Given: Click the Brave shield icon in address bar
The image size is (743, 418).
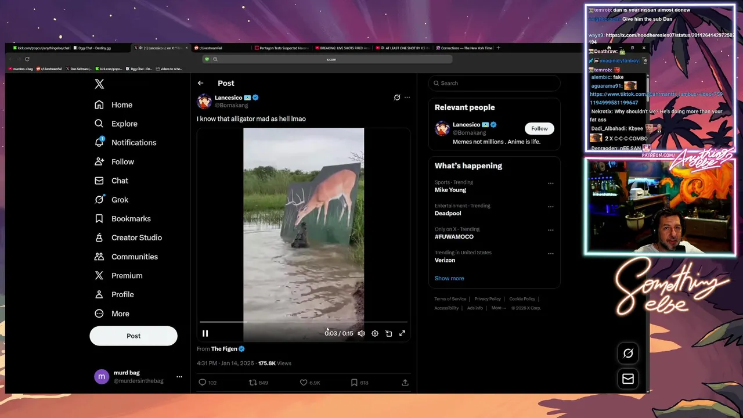Looking at the screenshot, I should 207,59.
